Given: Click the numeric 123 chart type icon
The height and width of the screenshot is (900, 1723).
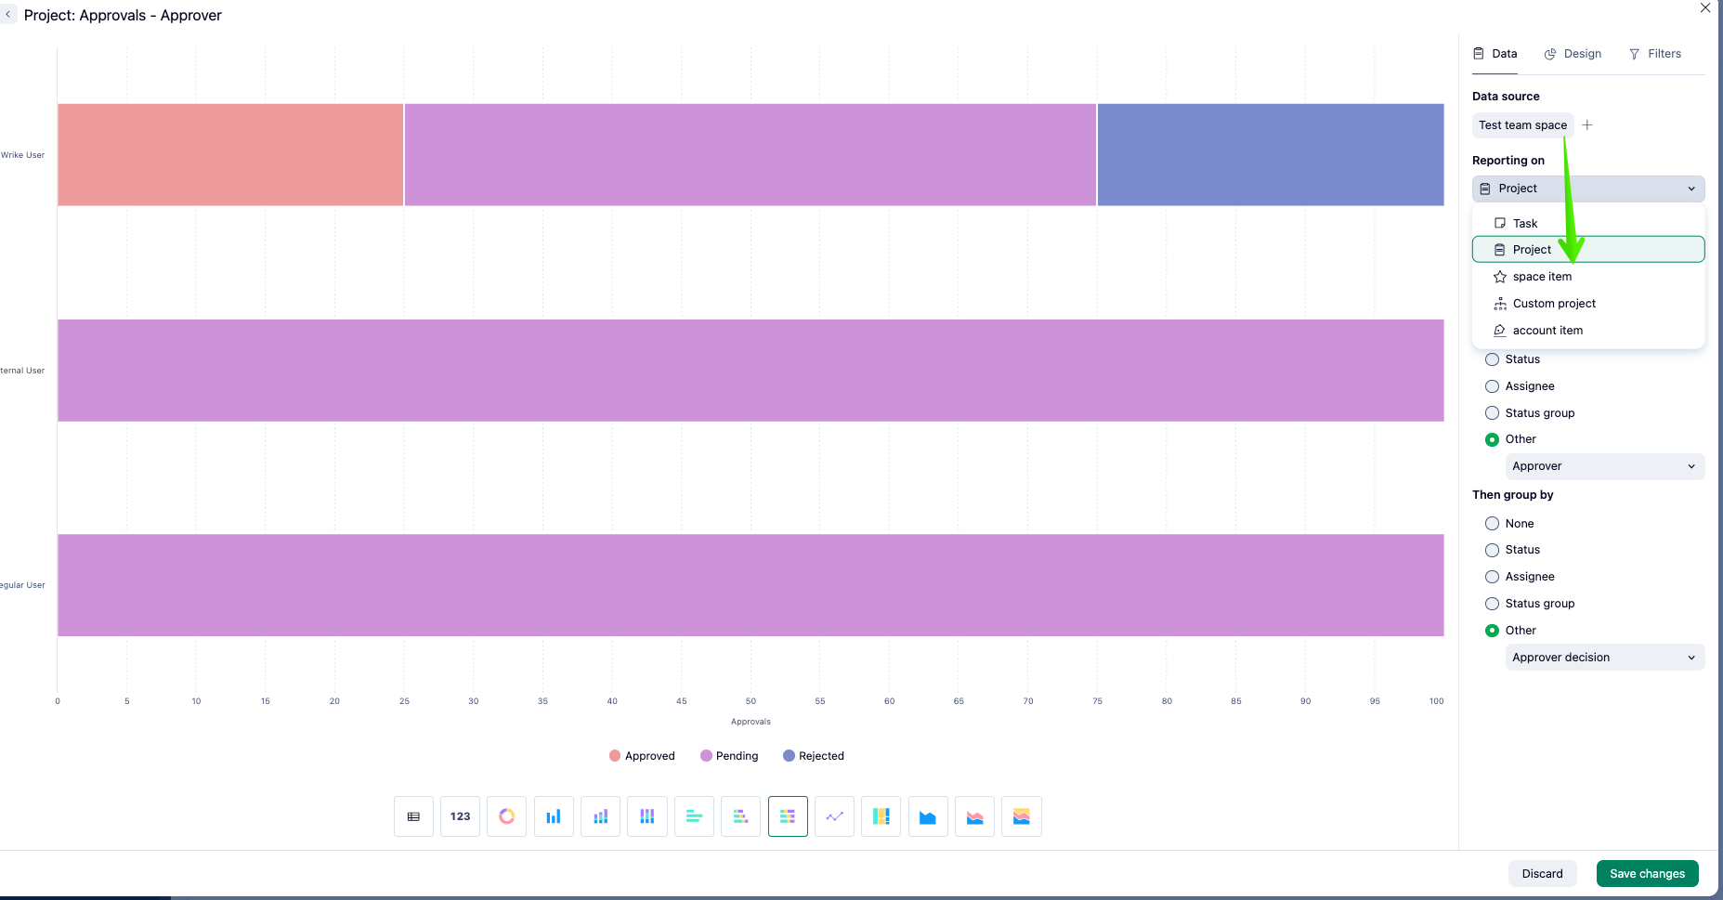Looking at the screenshot, I should [460, 815].
